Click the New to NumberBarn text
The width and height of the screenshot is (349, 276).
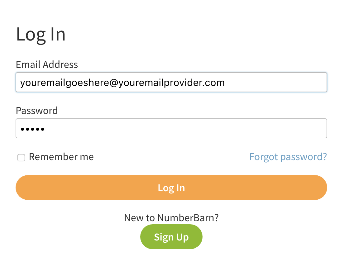coord(171,218)
